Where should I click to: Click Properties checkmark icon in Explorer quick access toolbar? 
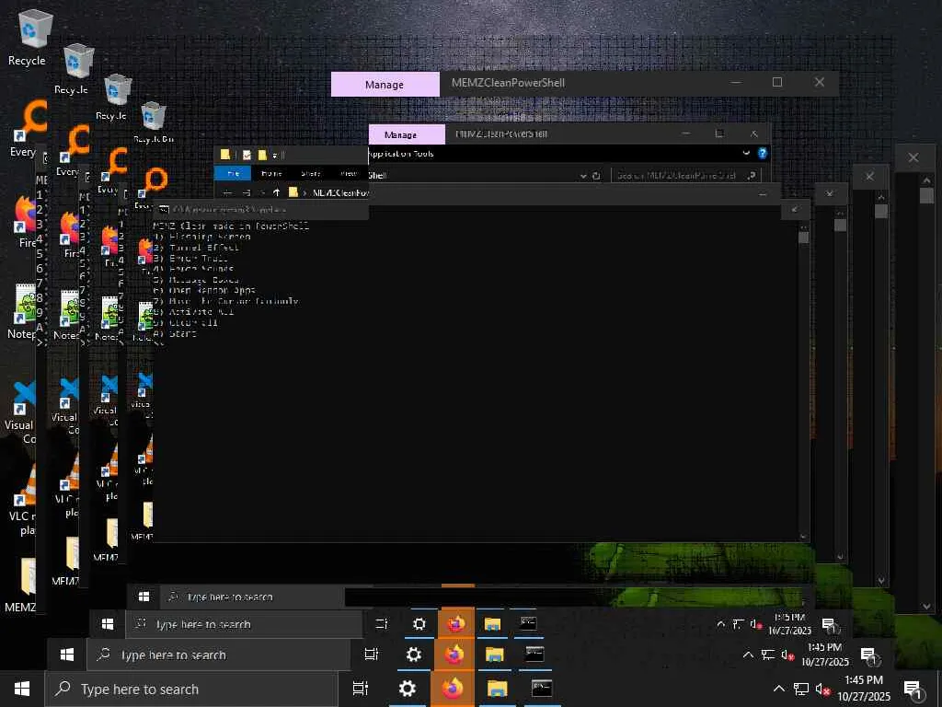click(247, 155)
